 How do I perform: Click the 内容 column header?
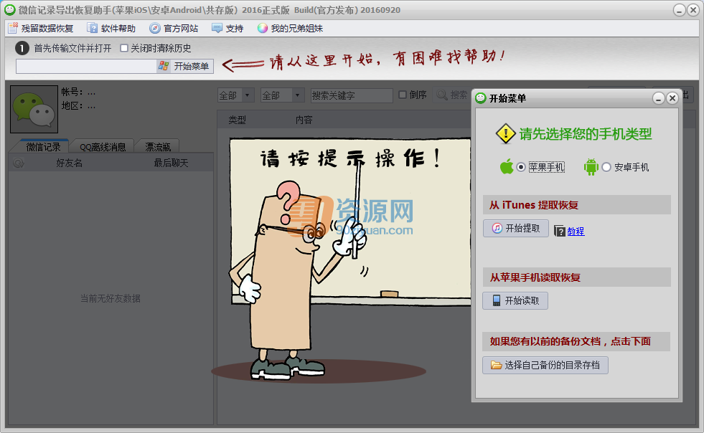[x=304, y=120]
